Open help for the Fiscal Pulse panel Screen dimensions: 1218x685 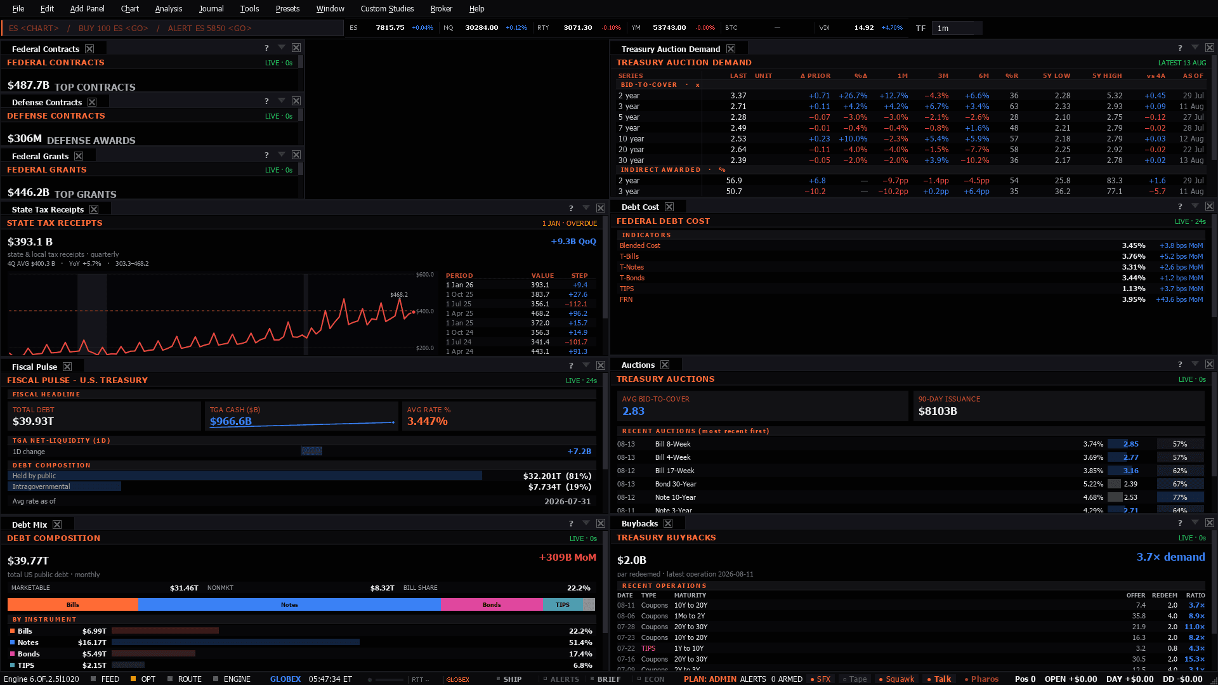pyautogui.click(x=571, y=366)
